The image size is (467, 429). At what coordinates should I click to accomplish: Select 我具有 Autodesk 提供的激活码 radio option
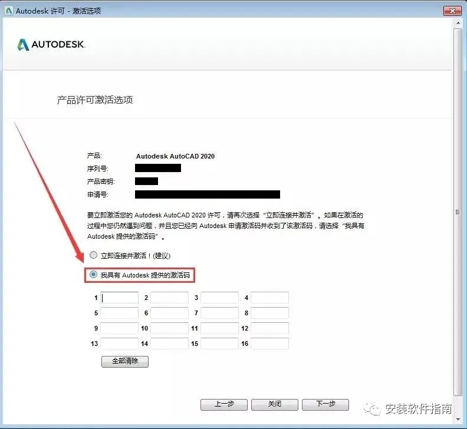point(94,275)
